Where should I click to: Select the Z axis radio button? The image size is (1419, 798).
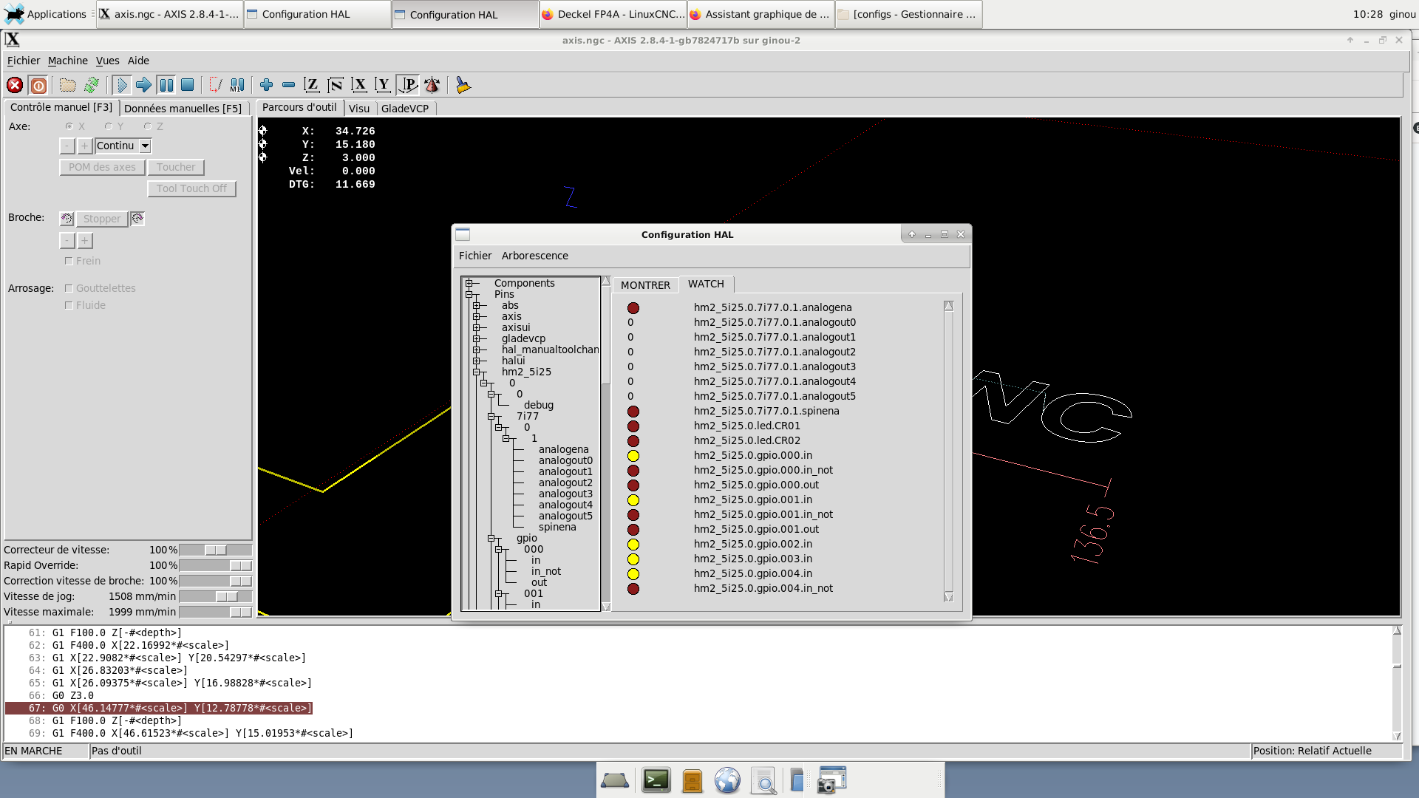148,126
